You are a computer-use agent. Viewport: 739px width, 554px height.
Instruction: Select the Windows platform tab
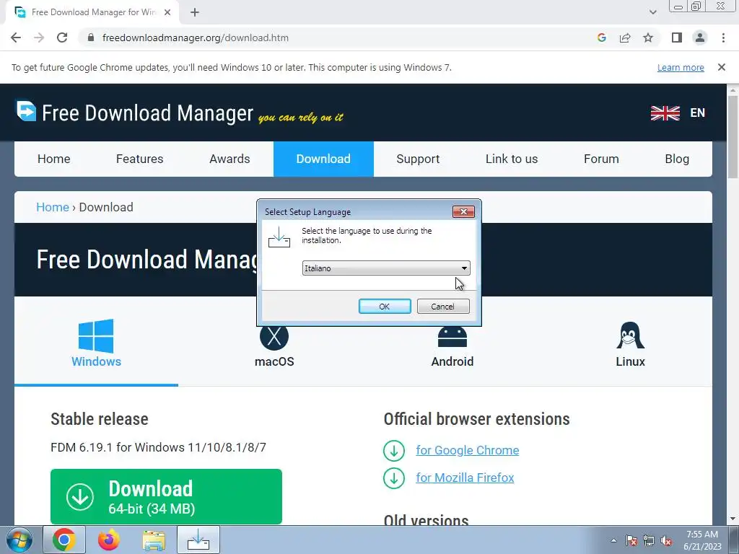tap(96, 343)
